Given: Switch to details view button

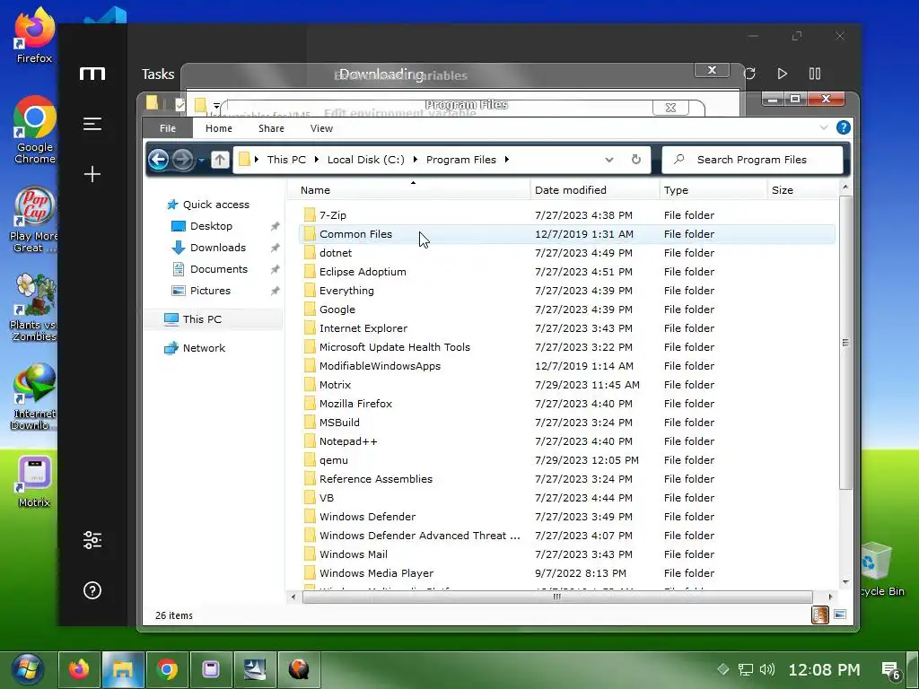Looking at the screenshot, I should pyautogui.click(x=820, y=615).
